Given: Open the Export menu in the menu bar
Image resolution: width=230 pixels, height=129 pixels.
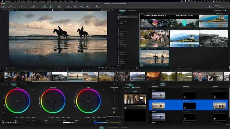Looking at the screenshot, I should [61, 1].
